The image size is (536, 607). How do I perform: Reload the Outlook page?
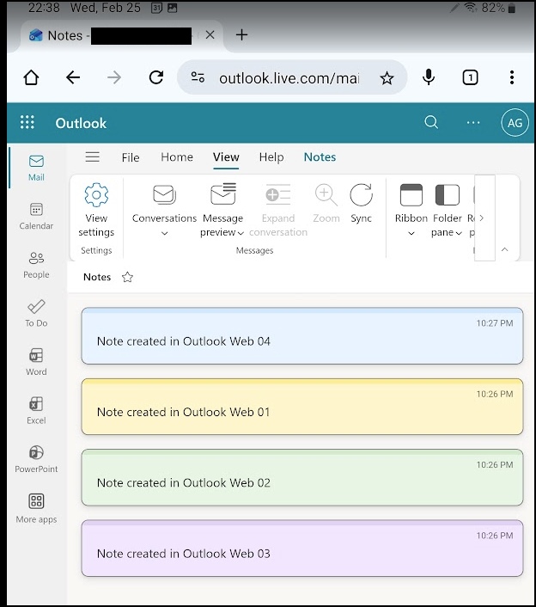point(156,78)
